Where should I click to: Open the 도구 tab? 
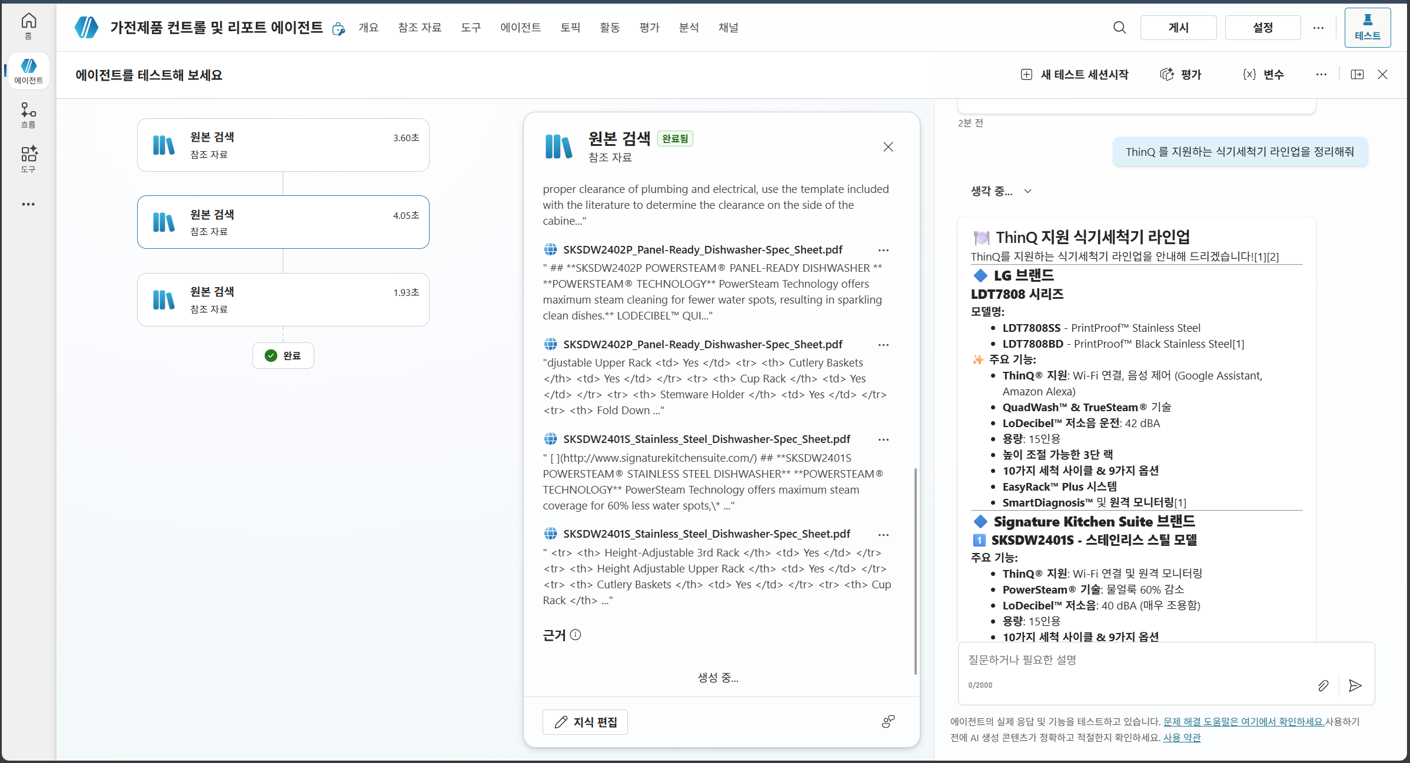coord(471,28)
